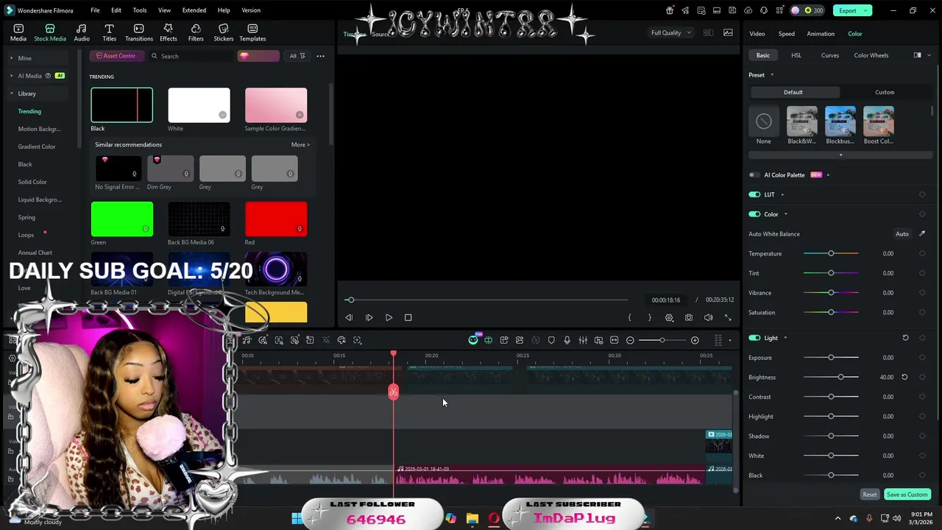Toggle Saturation keyframe diamond
This screenshot has width=942, height=530.
(x=922, y=312)
